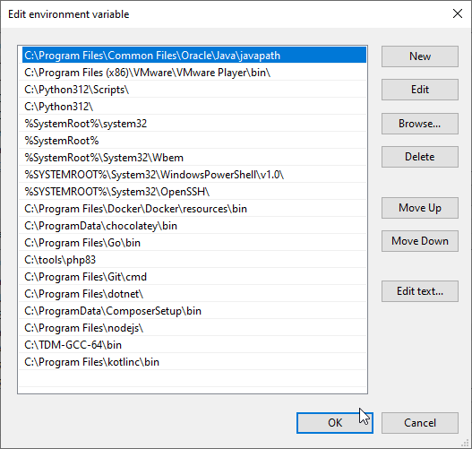Viewport: 472px width, 449px height.
Task: Open the Browse... folder picker
Action: (420, 124)
